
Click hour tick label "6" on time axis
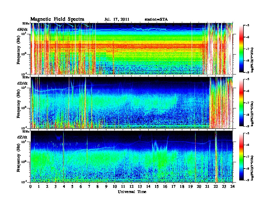click(x=81, y=186)
